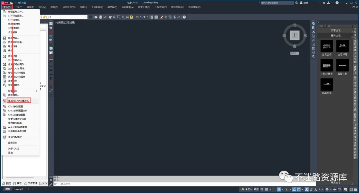The width and height of the screenshot is (359, 193).
Task: Toggle 模型 model space button in status bar
Action: tap(256, 189)
